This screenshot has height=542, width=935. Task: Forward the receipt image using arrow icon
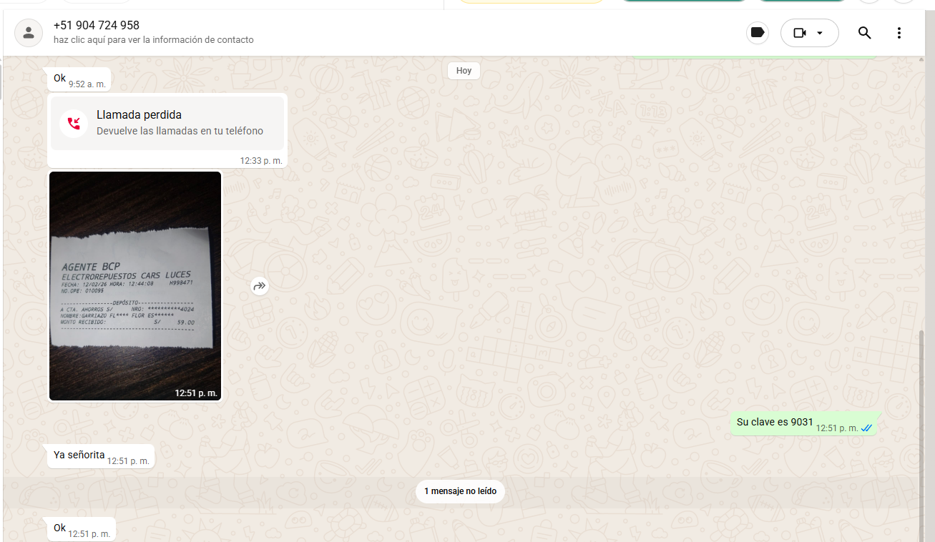pos(259,287)
